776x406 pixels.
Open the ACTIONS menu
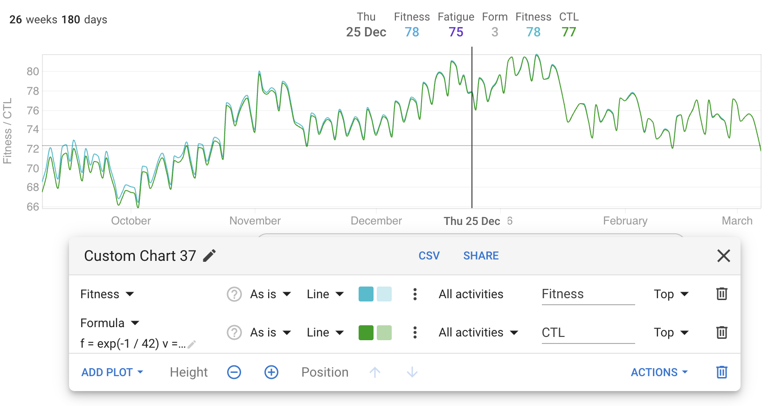pyautogui.click(x=659, y=372)
